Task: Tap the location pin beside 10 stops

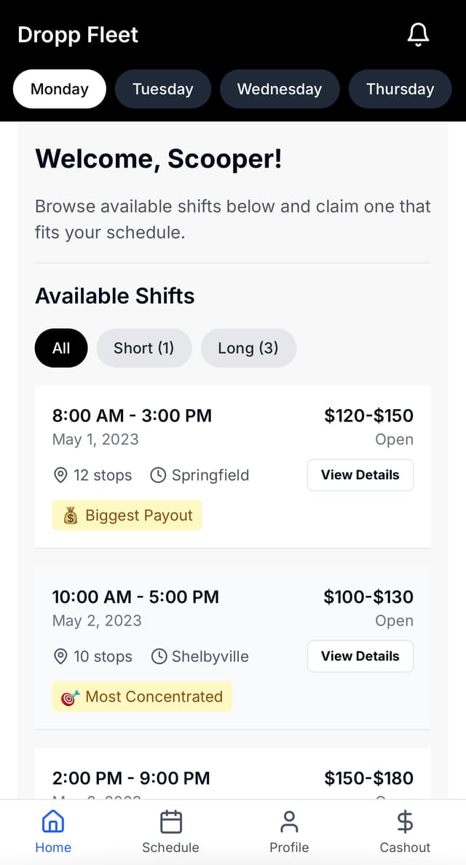Action: (60, 656)
